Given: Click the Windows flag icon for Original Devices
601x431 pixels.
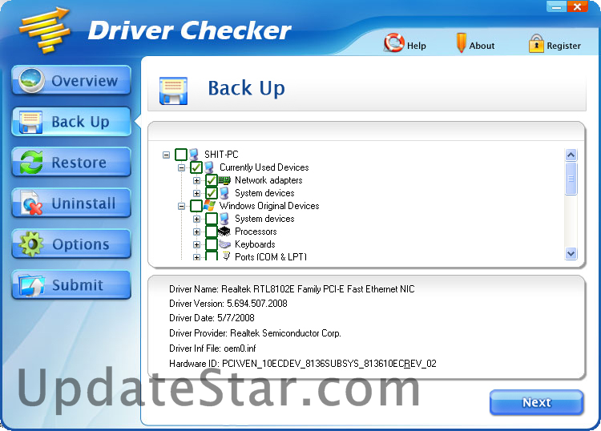Looking at the screenshot, I should [209, 205].
